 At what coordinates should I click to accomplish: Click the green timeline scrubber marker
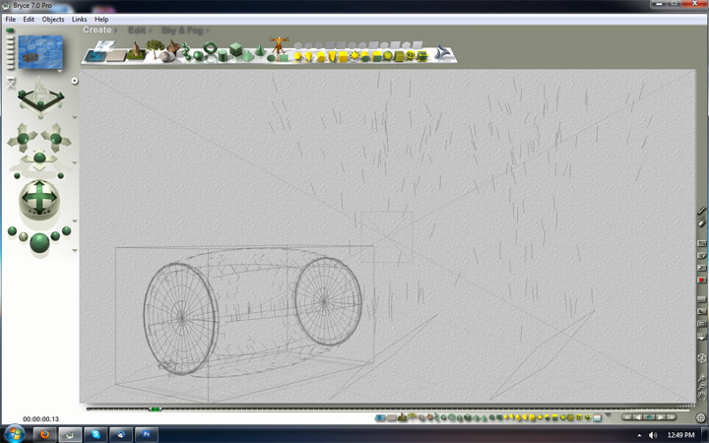pyautogui.click(x=155, y=409)
